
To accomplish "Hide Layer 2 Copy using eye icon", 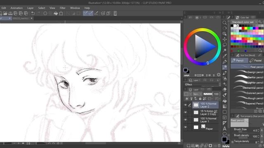I will 185,112.
